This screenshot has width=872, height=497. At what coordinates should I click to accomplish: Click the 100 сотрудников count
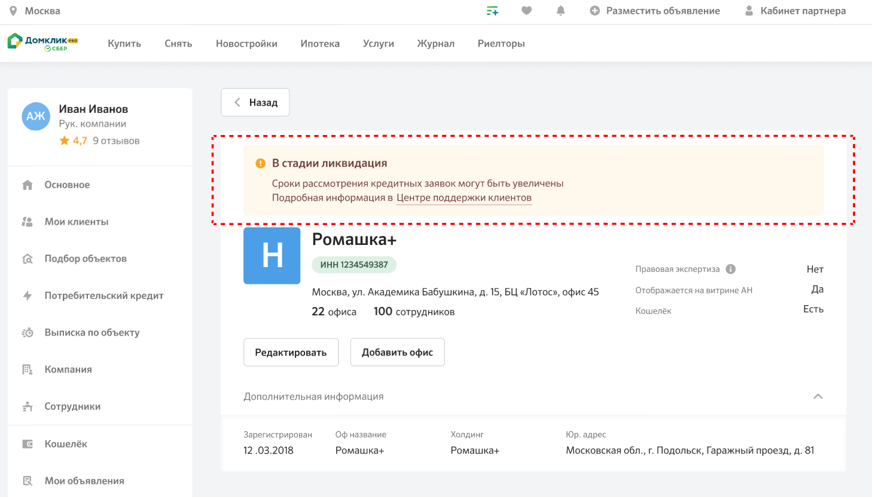(414, 312)
